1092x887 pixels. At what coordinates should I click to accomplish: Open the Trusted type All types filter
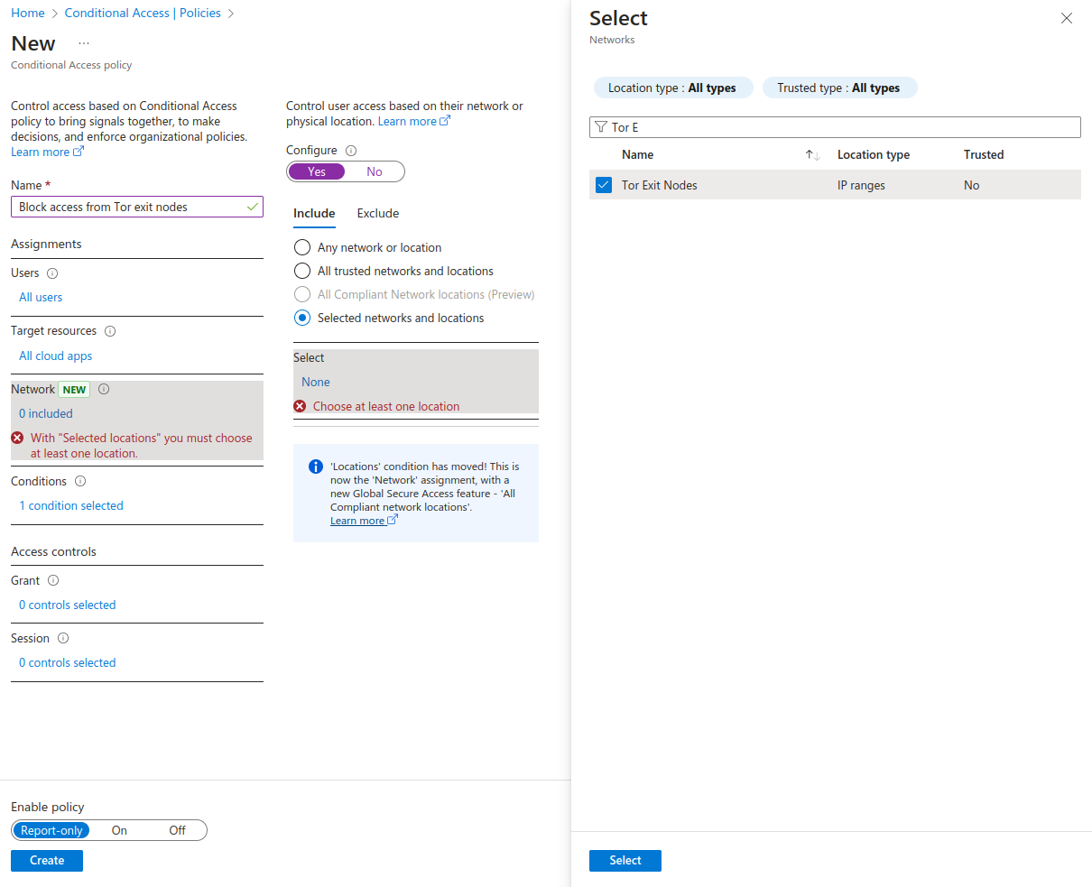[x=839, y=88]
